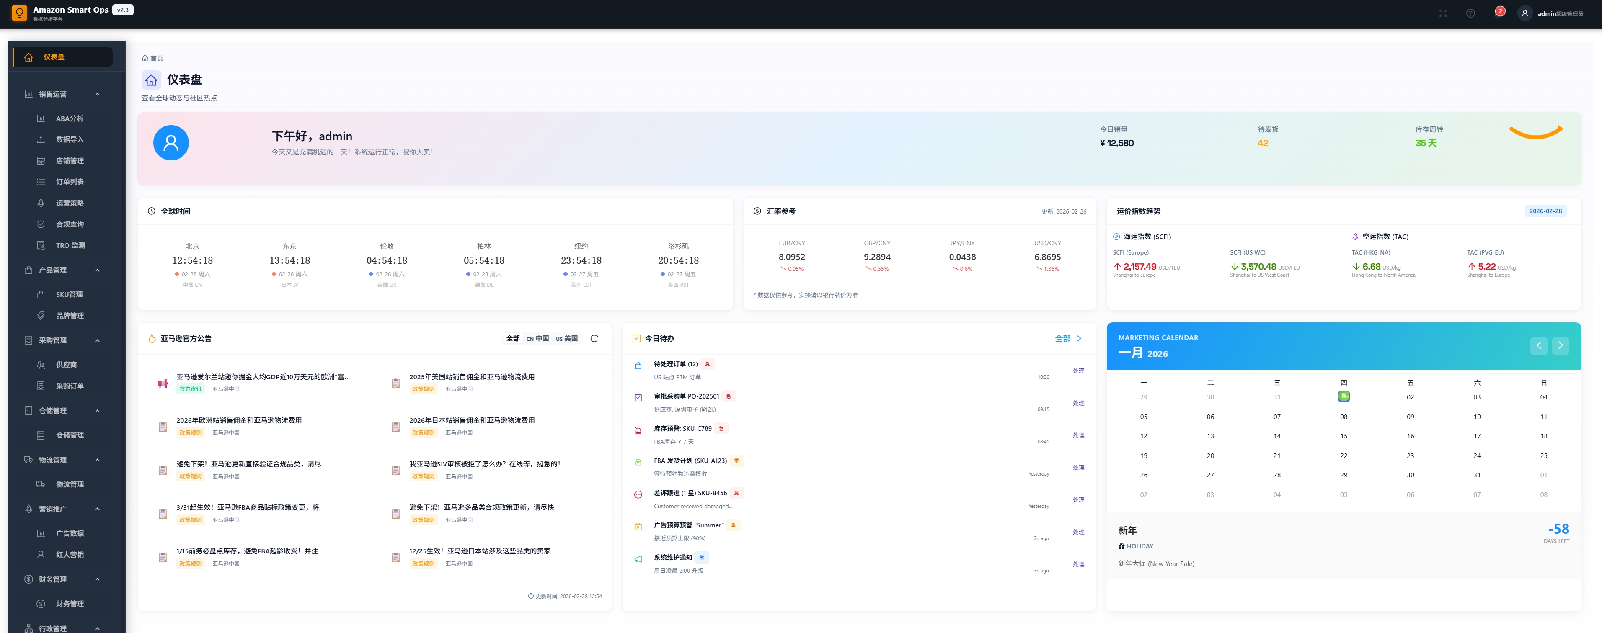Open 订单列表 menu item
The width and height of the screenshot is (1602, 633).
point(70,182)
